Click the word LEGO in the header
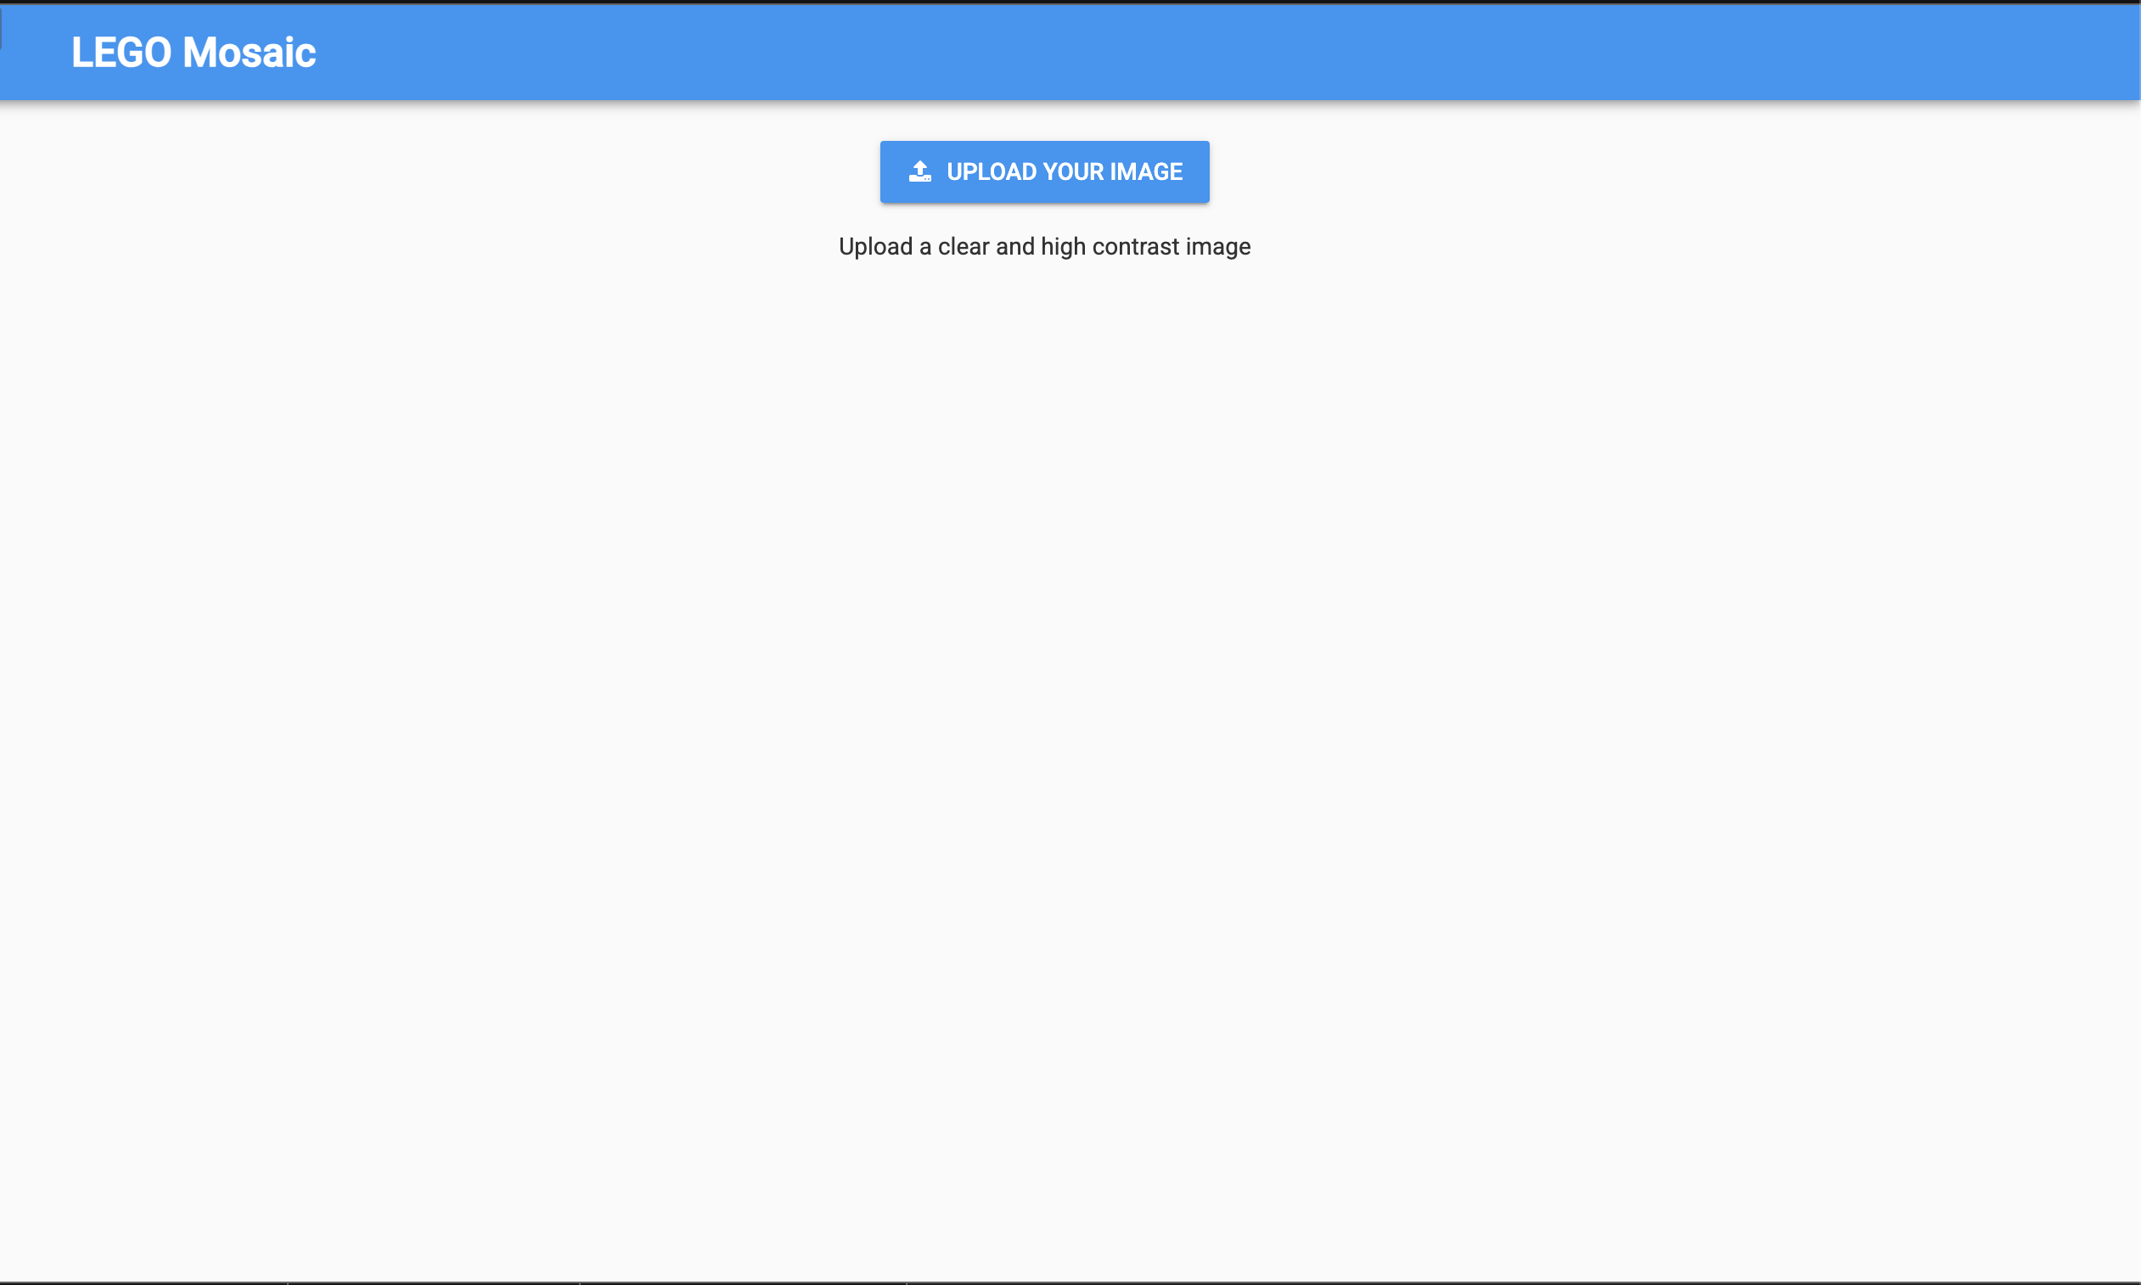This screenshot has width=2141, height=1285. tap(121, 52)
